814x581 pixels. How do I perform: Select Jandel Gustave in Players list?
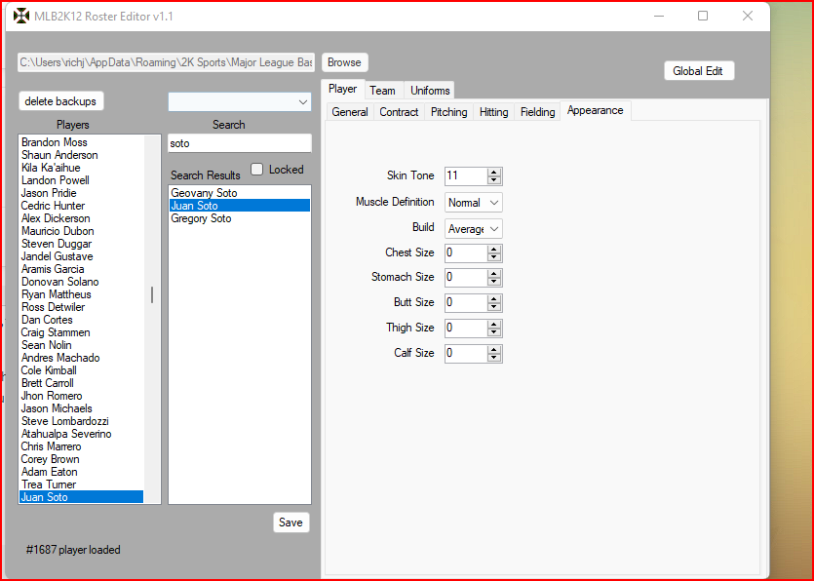tap(82, 256)
